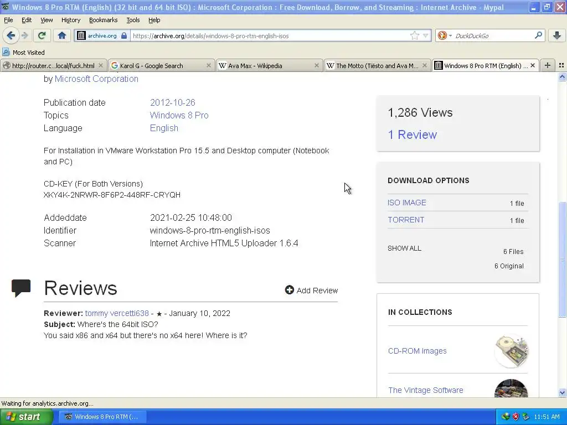Open the Windows 8 Pro topic link
The image size is (567, 425).
pos(179,115)
